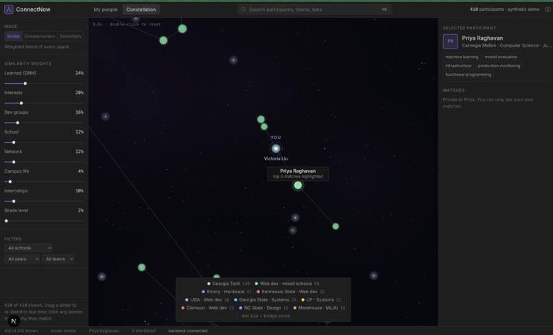Switch mode to Similar

point(13,36)
